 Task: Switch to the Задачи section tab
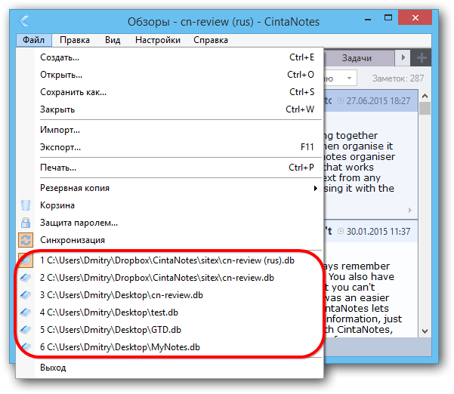[359, 58]
